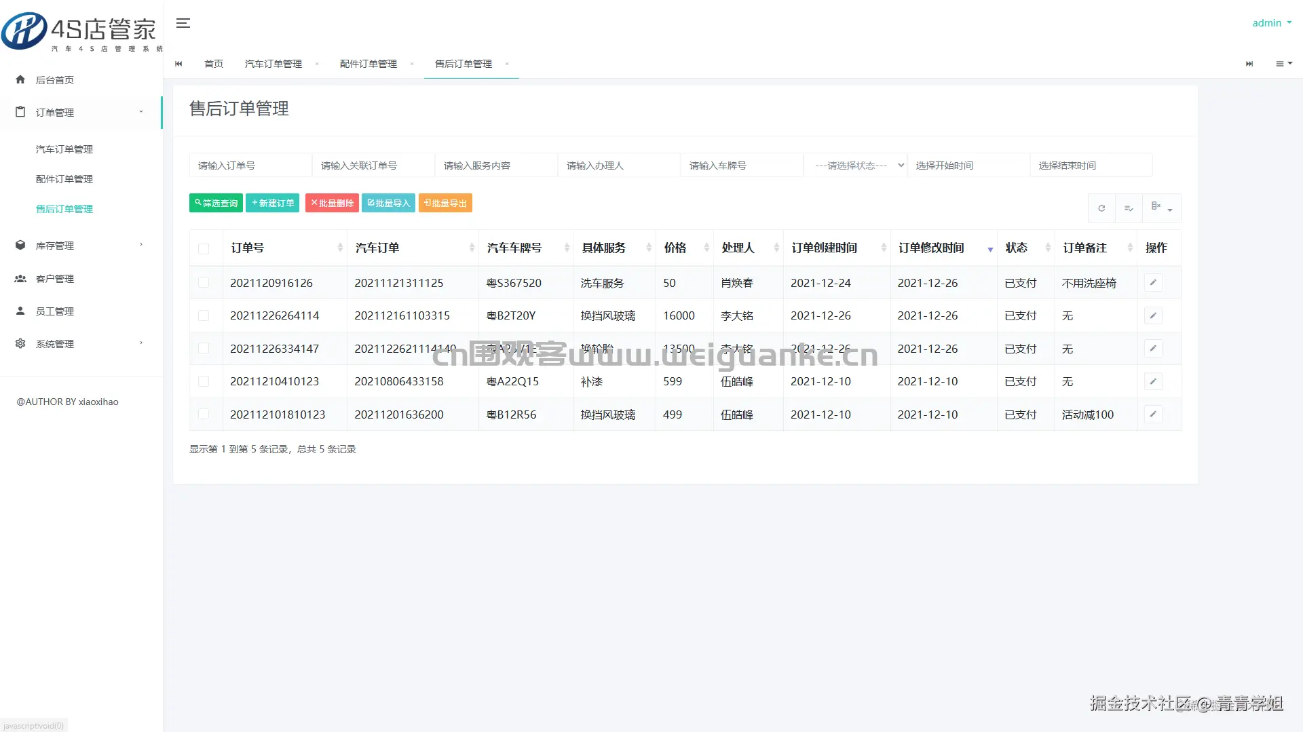
Task: Open the tab options list menu icon
Action: click(x=1283, y=64)
